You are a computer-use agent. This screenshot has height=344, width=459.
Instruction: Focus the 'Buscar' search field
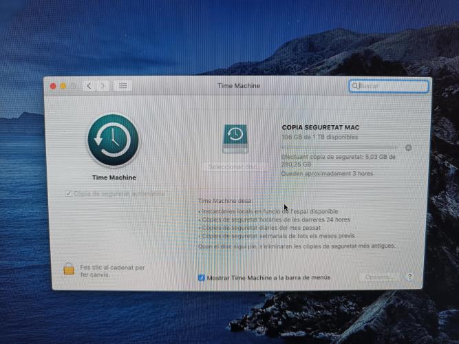389,86
